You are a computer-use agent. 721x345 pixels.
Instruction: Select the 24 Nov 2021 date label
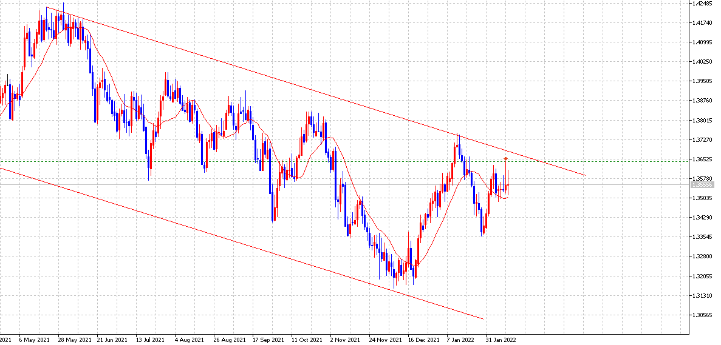[x=385, y=341]
